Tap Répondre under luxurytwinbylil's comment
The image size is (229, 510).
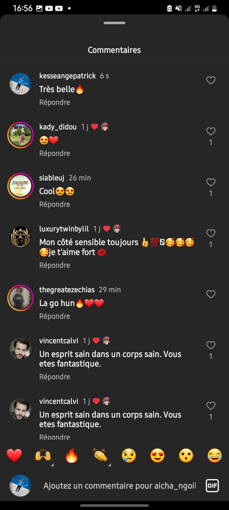point(55,265)
